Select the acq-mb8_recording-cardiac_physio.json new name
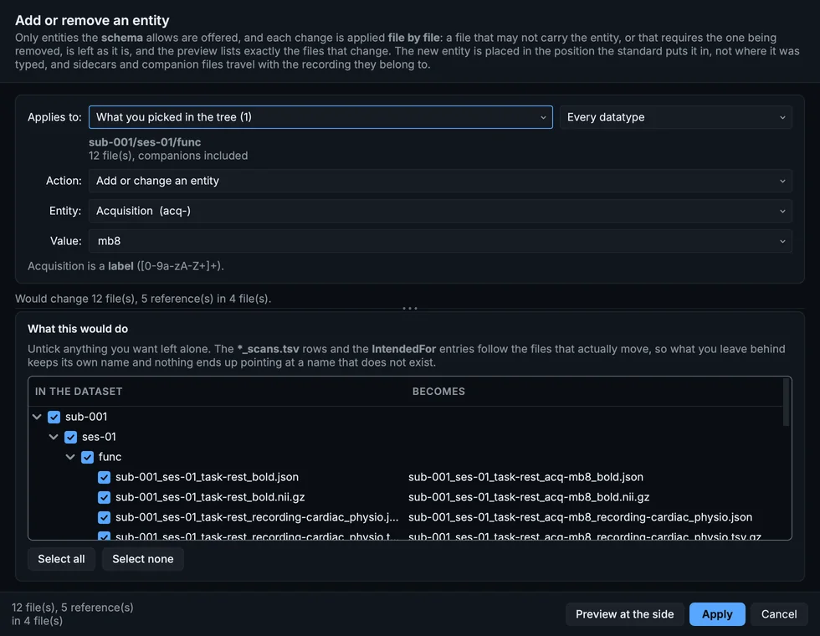 pos(580,517)
